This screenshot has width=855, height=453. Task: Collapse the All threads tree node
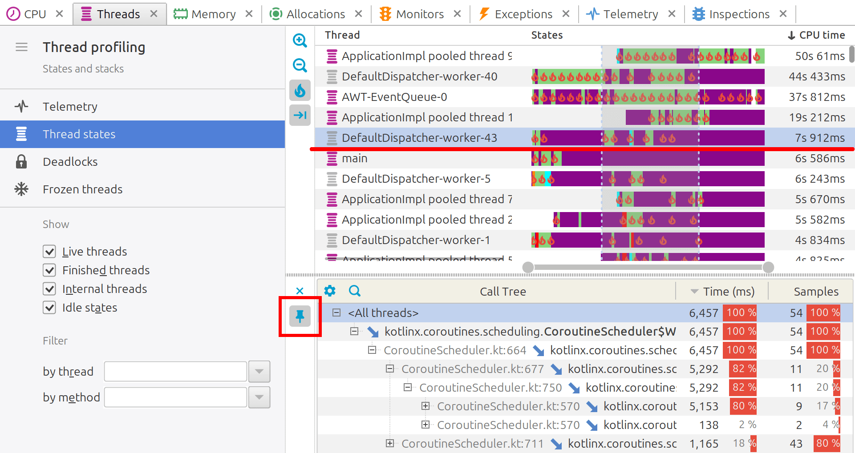point(336,313)
